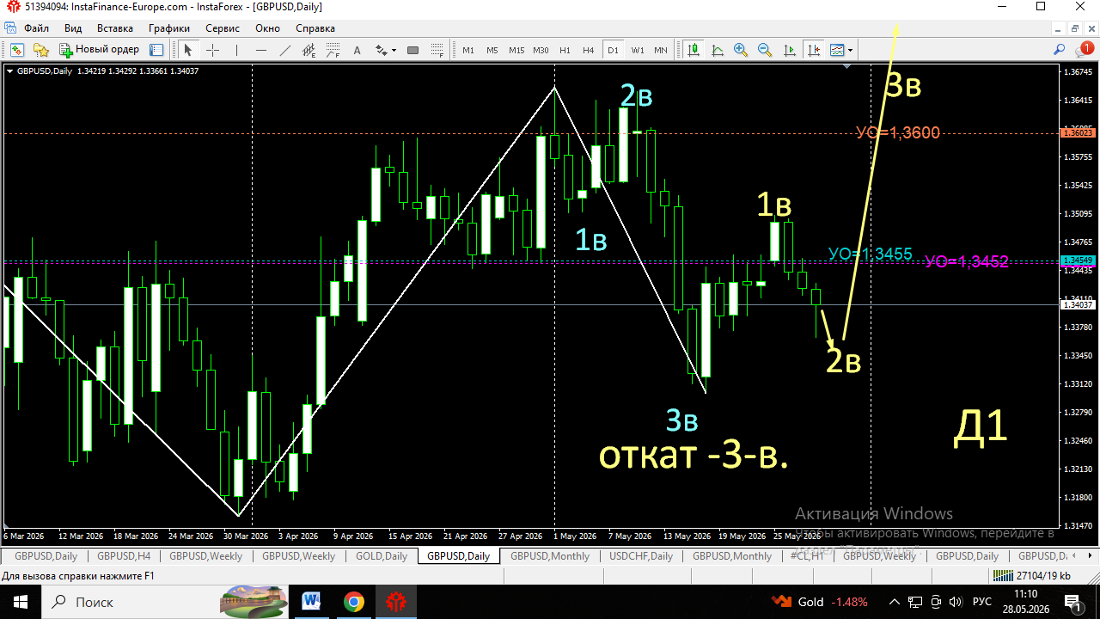Image resolution: width=1100 pixels, height=619 pixels.
Task: Click the MetaTrader icon in the taskbar
Action: click(x=396, y=602)
